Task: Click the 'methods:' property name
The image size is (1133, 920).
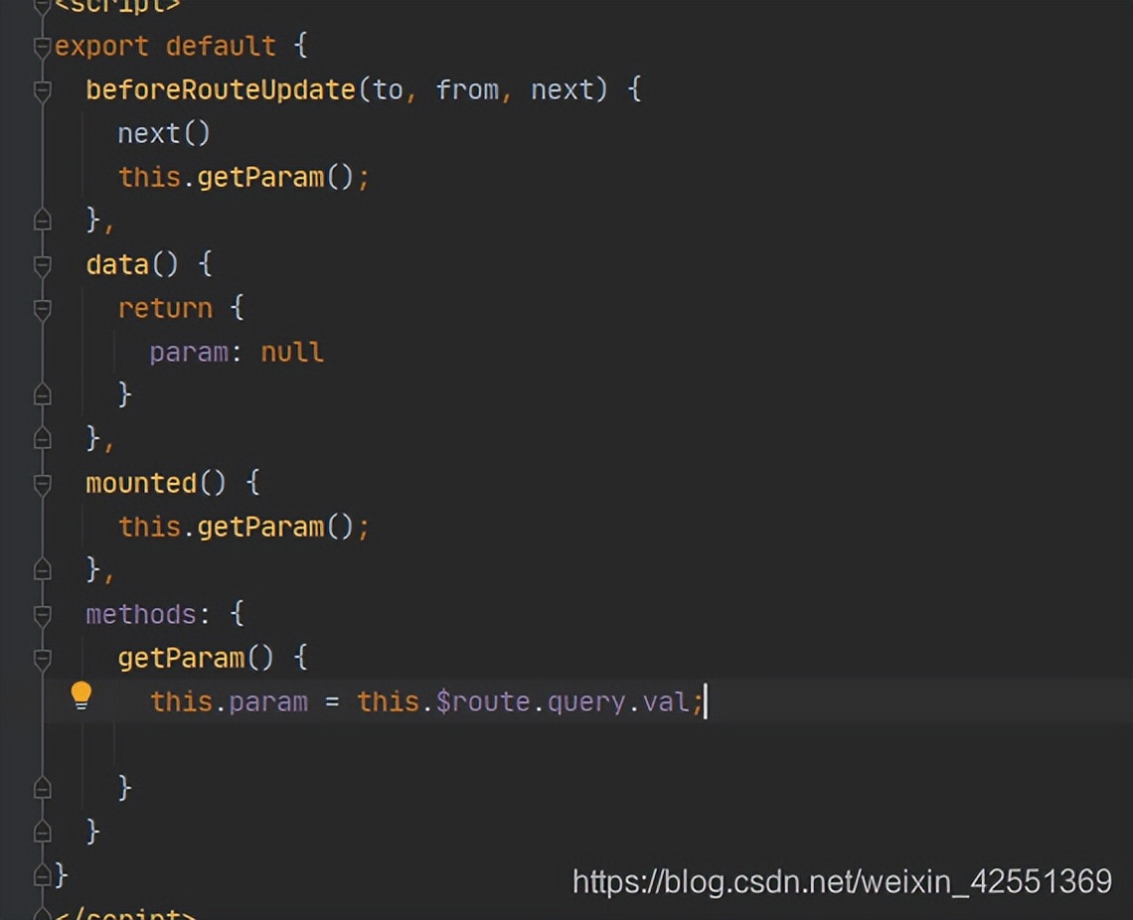Action: coord(148,615)
